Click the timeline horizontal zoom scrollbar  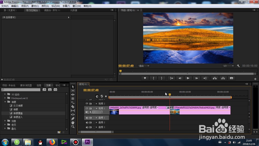pyautogui.click(x=96, y=132)
